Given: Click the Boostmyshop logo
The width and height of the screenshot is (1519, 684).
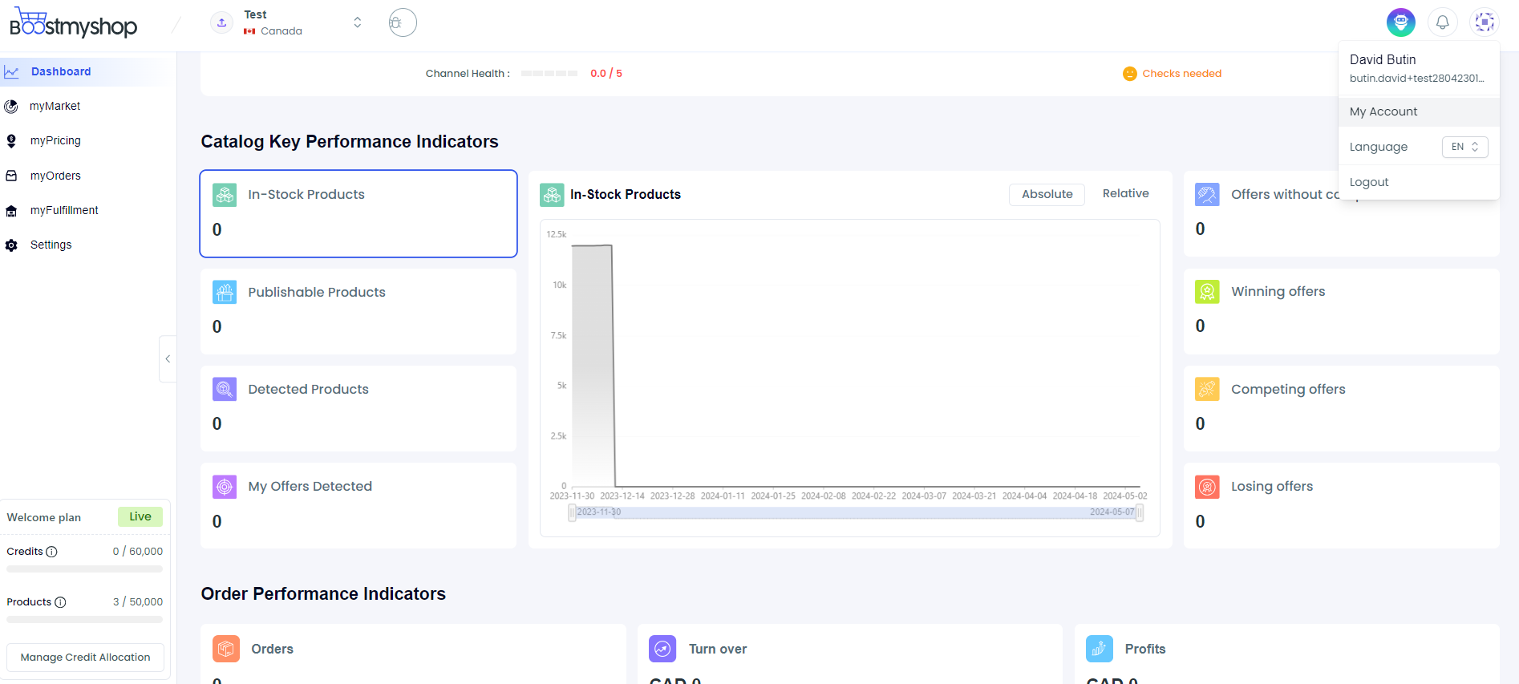Looking at the screenshot, I should pos(74,23).
